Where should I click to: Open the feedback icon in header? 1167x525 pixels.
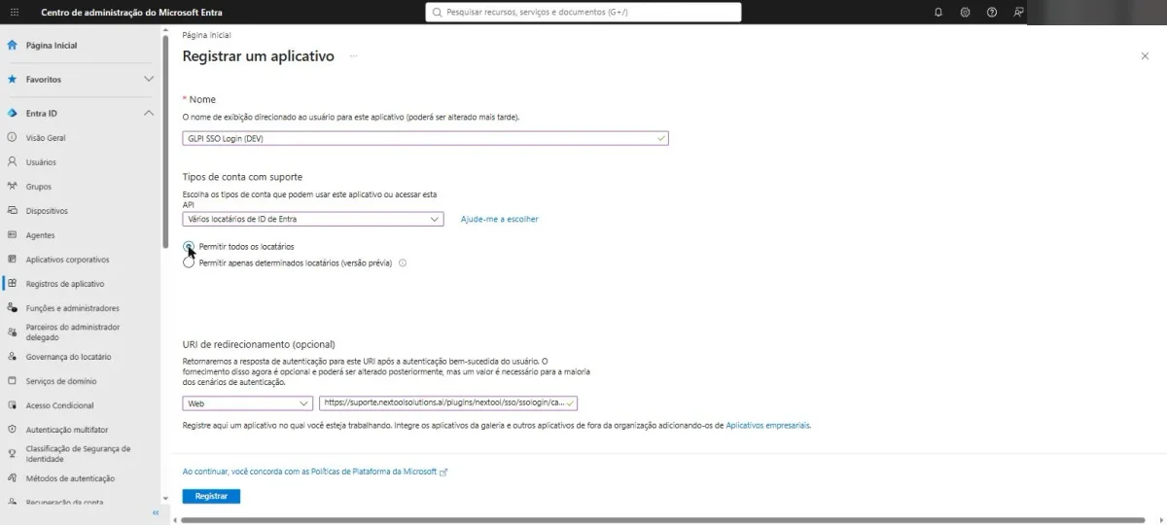1017,12
